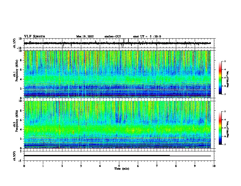Click the time axis tick label '7'
The height and width of the screenshot is (186, 241).
157,166
